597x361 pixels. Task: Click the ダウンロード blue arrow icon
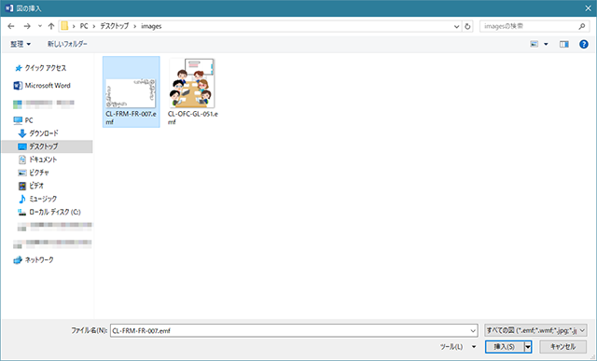click(22, 133)
